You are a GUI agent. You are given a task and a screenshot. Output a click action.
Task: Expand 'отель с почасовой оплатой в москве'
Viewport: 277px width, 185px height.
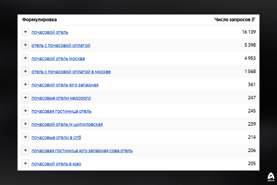coord(26,71)
